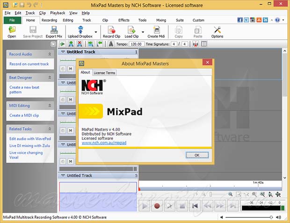Screen dimensions: 290x223
Task: Open the Playback menu
Action: click(58, 13)
